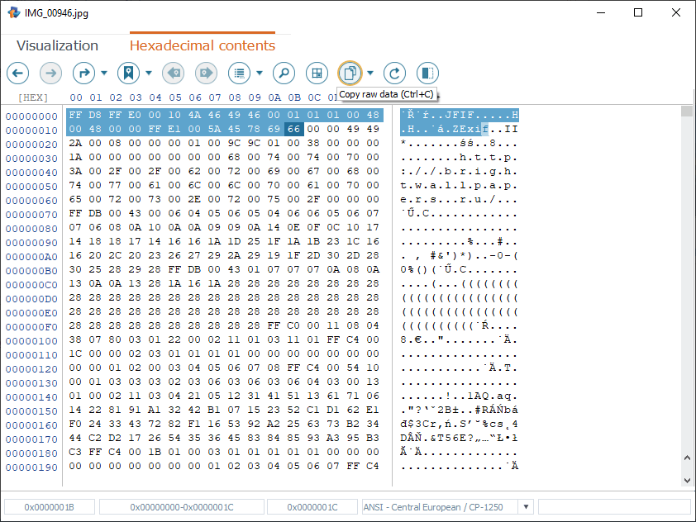The width and height of the screenshot is (696, 522).
Task: Click the bookmark icon in toolbar
Action: (x=128, y=73)
